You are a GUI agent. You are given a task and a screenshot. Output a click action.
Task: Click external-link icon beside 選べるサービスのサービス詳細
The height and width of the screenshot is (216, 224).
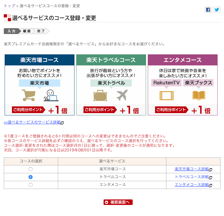click(62, 123)
